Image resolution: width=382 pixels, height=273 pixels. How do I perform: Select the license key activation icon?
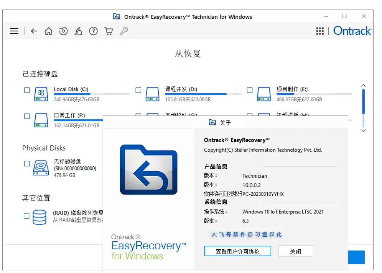pyautogui.click(x=123, y=31)
